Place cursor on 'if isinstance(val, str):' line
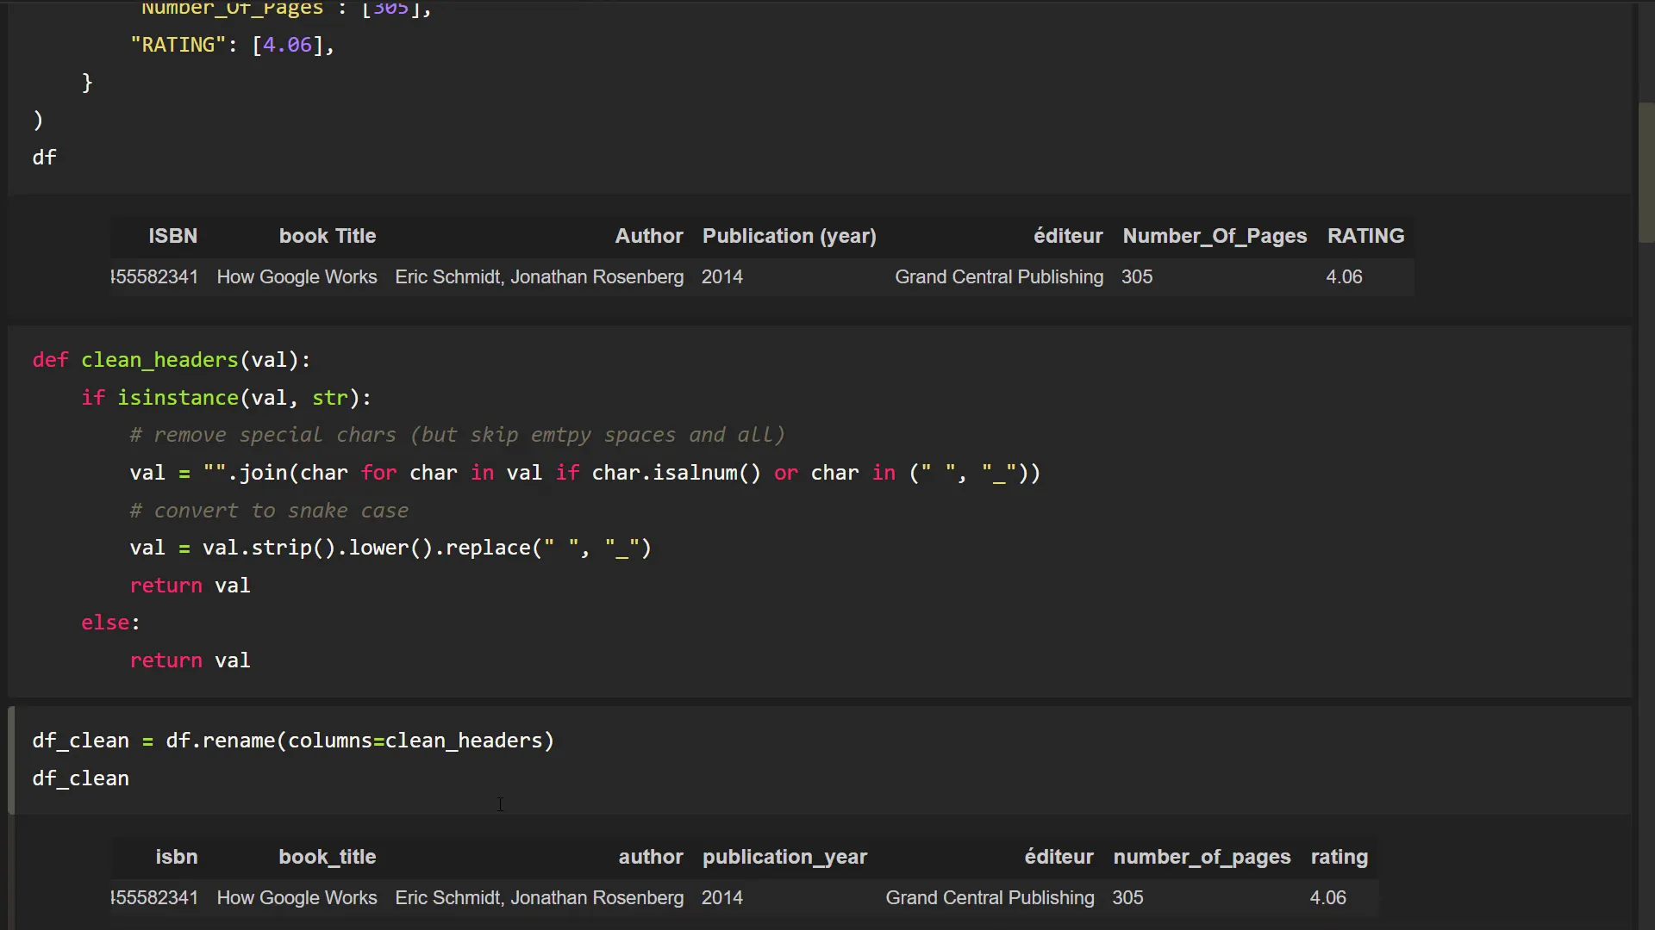The height and width of the screenshot is (930, 1655). [226, 398]
